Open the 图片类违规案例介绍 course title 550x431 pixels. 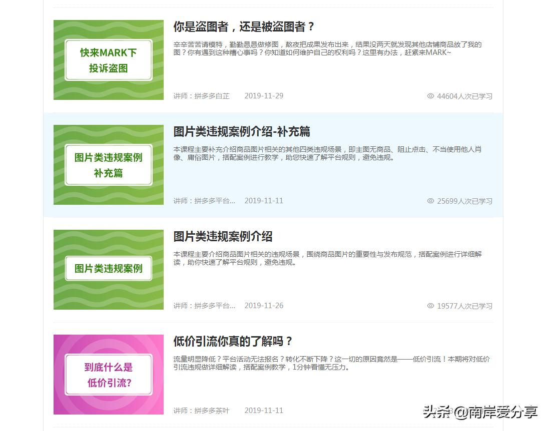click(223, 236)
